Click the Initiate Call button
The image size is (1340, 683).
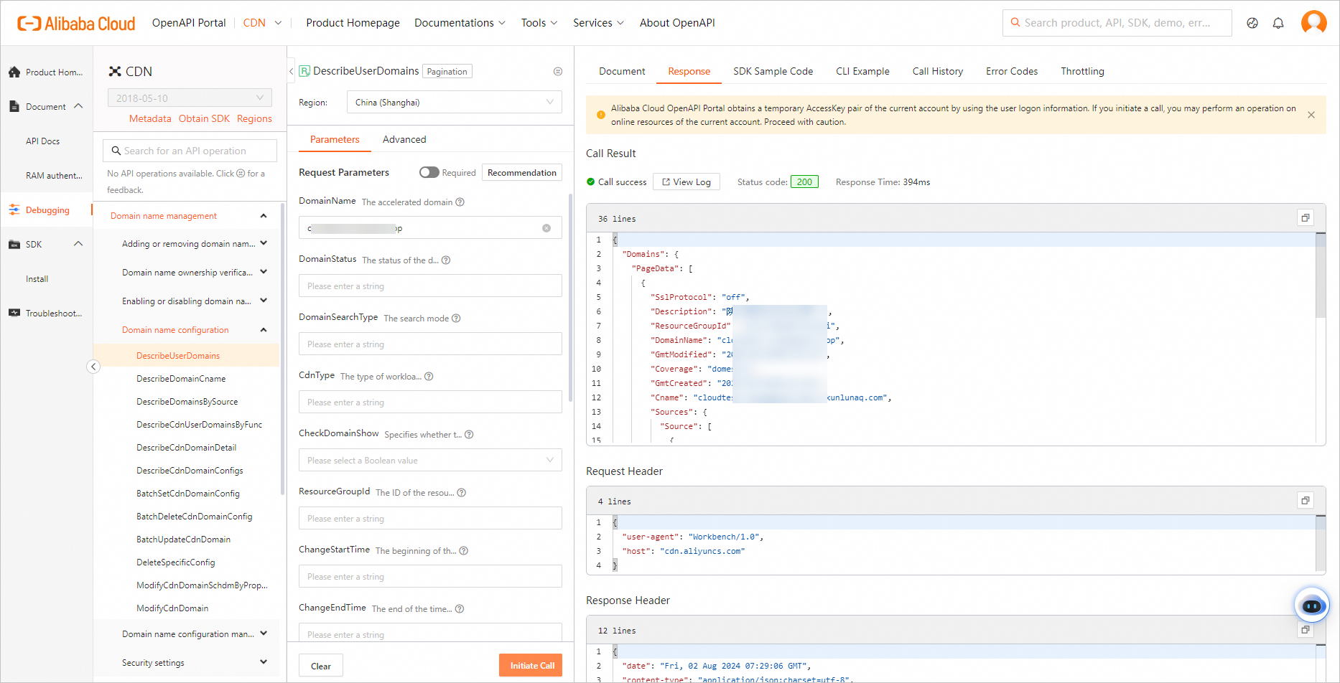pos(532,666)
